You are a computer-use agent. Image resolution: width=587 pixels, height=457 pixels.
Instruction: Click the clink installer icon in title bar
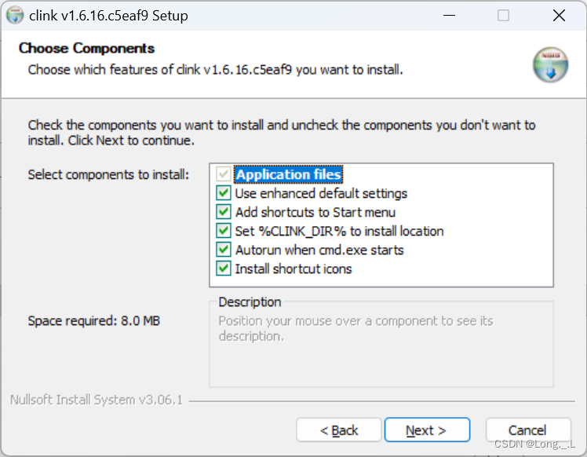(x=15, y=16)
